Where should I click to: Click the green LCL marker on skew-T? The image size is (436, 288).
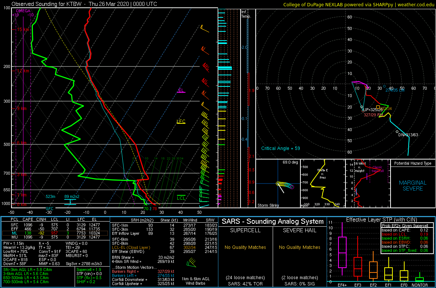click(181, 198)
